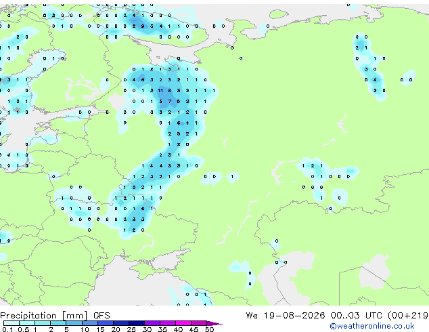The height and width of the screenshot is (332, 429).
Task: Click the '50' legend scale label
Action: point(209,329)
